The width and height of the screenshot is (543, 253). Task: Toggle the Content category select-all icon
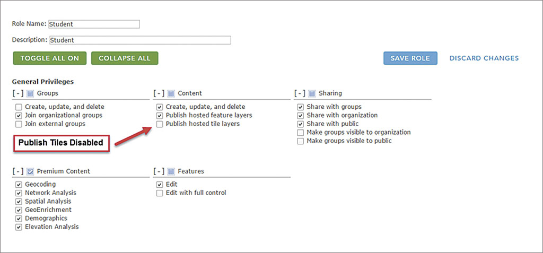pyautogui.click(x=171, y=93)
